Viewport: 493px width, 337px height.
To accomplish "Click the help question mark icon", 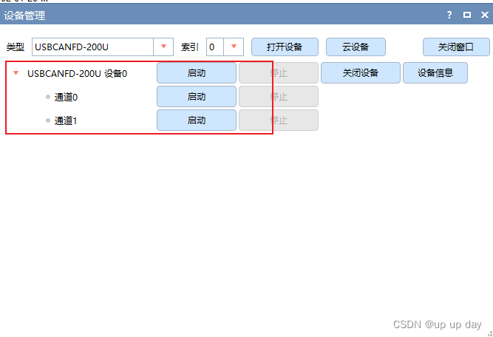I will pyautogui.click(x=449, y=15).
